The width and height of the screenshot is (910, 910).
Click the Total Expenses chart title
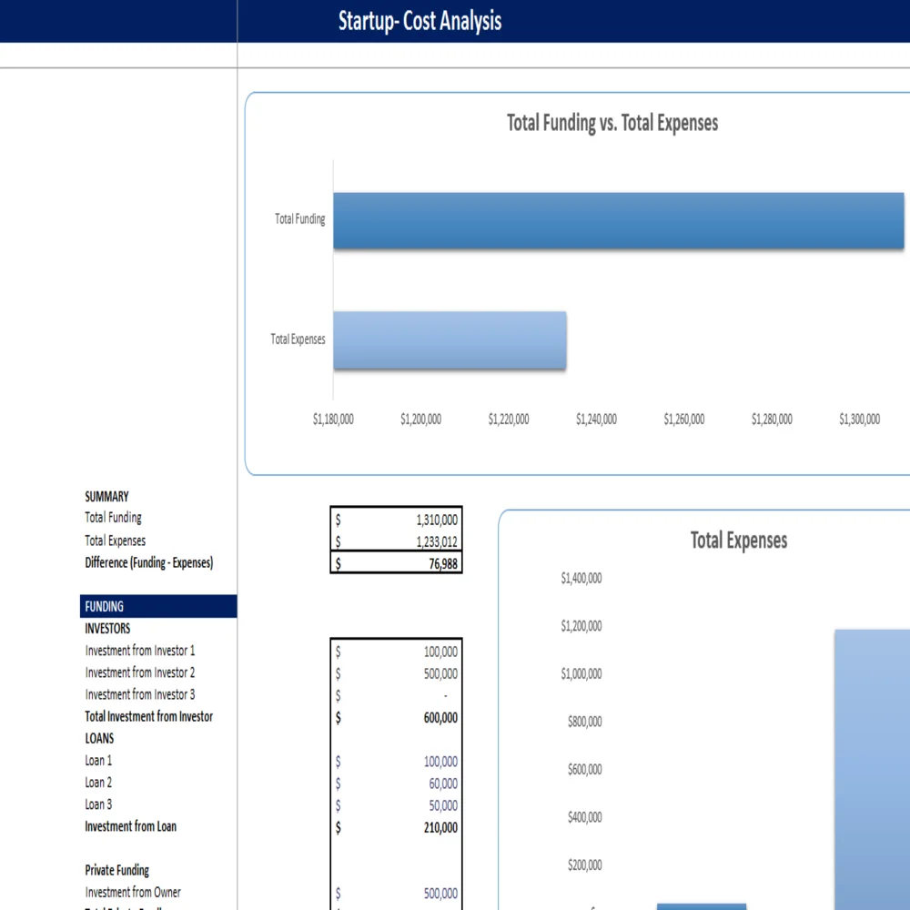(x=738, y=540)
